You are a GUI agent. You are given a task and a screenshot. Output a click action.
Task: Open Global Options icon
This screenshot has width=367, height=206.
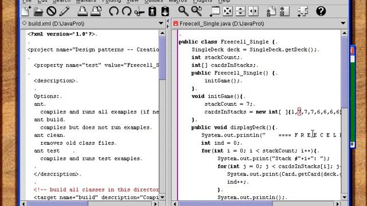point(284,11)
